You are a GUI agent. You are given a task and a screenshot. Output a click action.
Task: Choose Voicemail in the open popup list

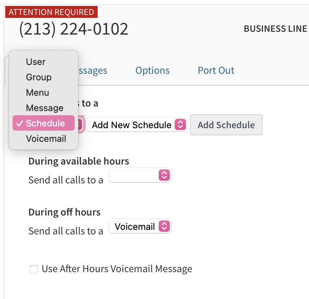tap(46, 139)
